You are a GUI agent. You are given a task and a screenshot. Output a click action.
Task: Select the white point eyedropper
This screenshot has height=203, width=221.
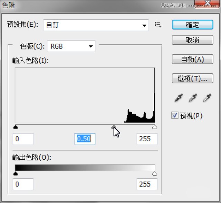point(207,98)
